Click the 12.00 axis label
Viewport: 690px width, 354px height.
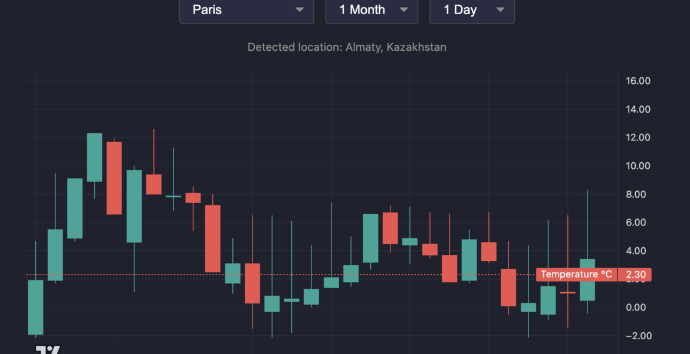coord(638,137)
